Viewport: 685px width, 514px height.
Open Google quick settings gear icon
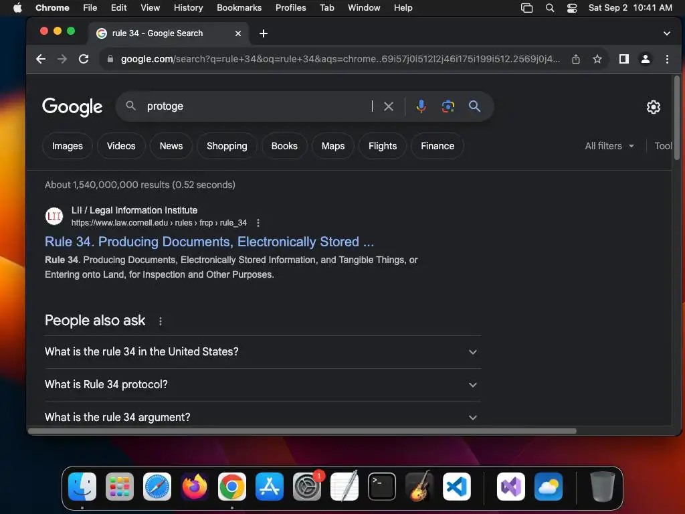tap(653, 106)
